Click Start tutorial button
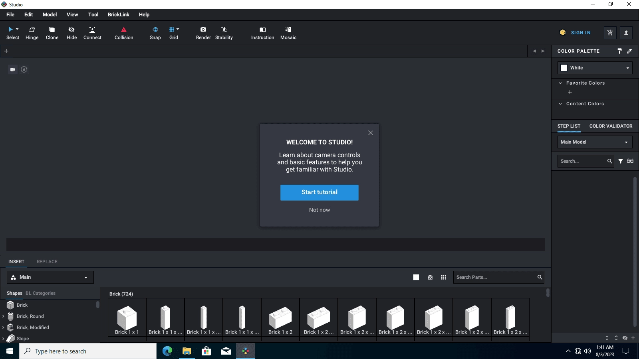This screenshot has width=639, height=359. [x=319, y=193]
